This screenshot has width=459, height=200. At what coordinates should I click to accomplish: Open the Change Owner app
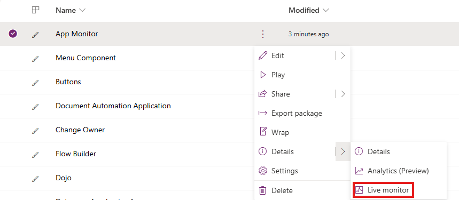[x=80, y=130]
